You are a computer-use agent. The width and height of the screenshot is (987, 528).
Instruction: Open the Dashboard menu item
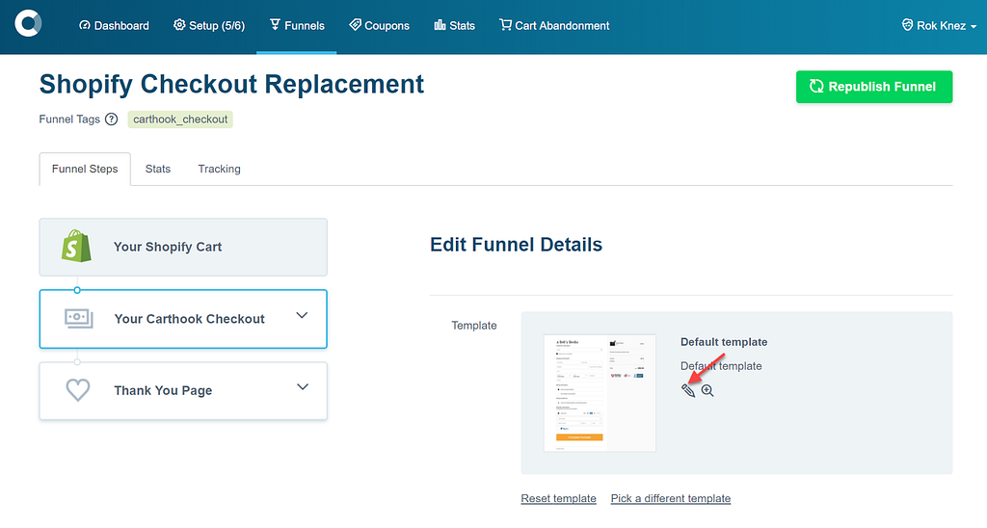coord(114,26)
